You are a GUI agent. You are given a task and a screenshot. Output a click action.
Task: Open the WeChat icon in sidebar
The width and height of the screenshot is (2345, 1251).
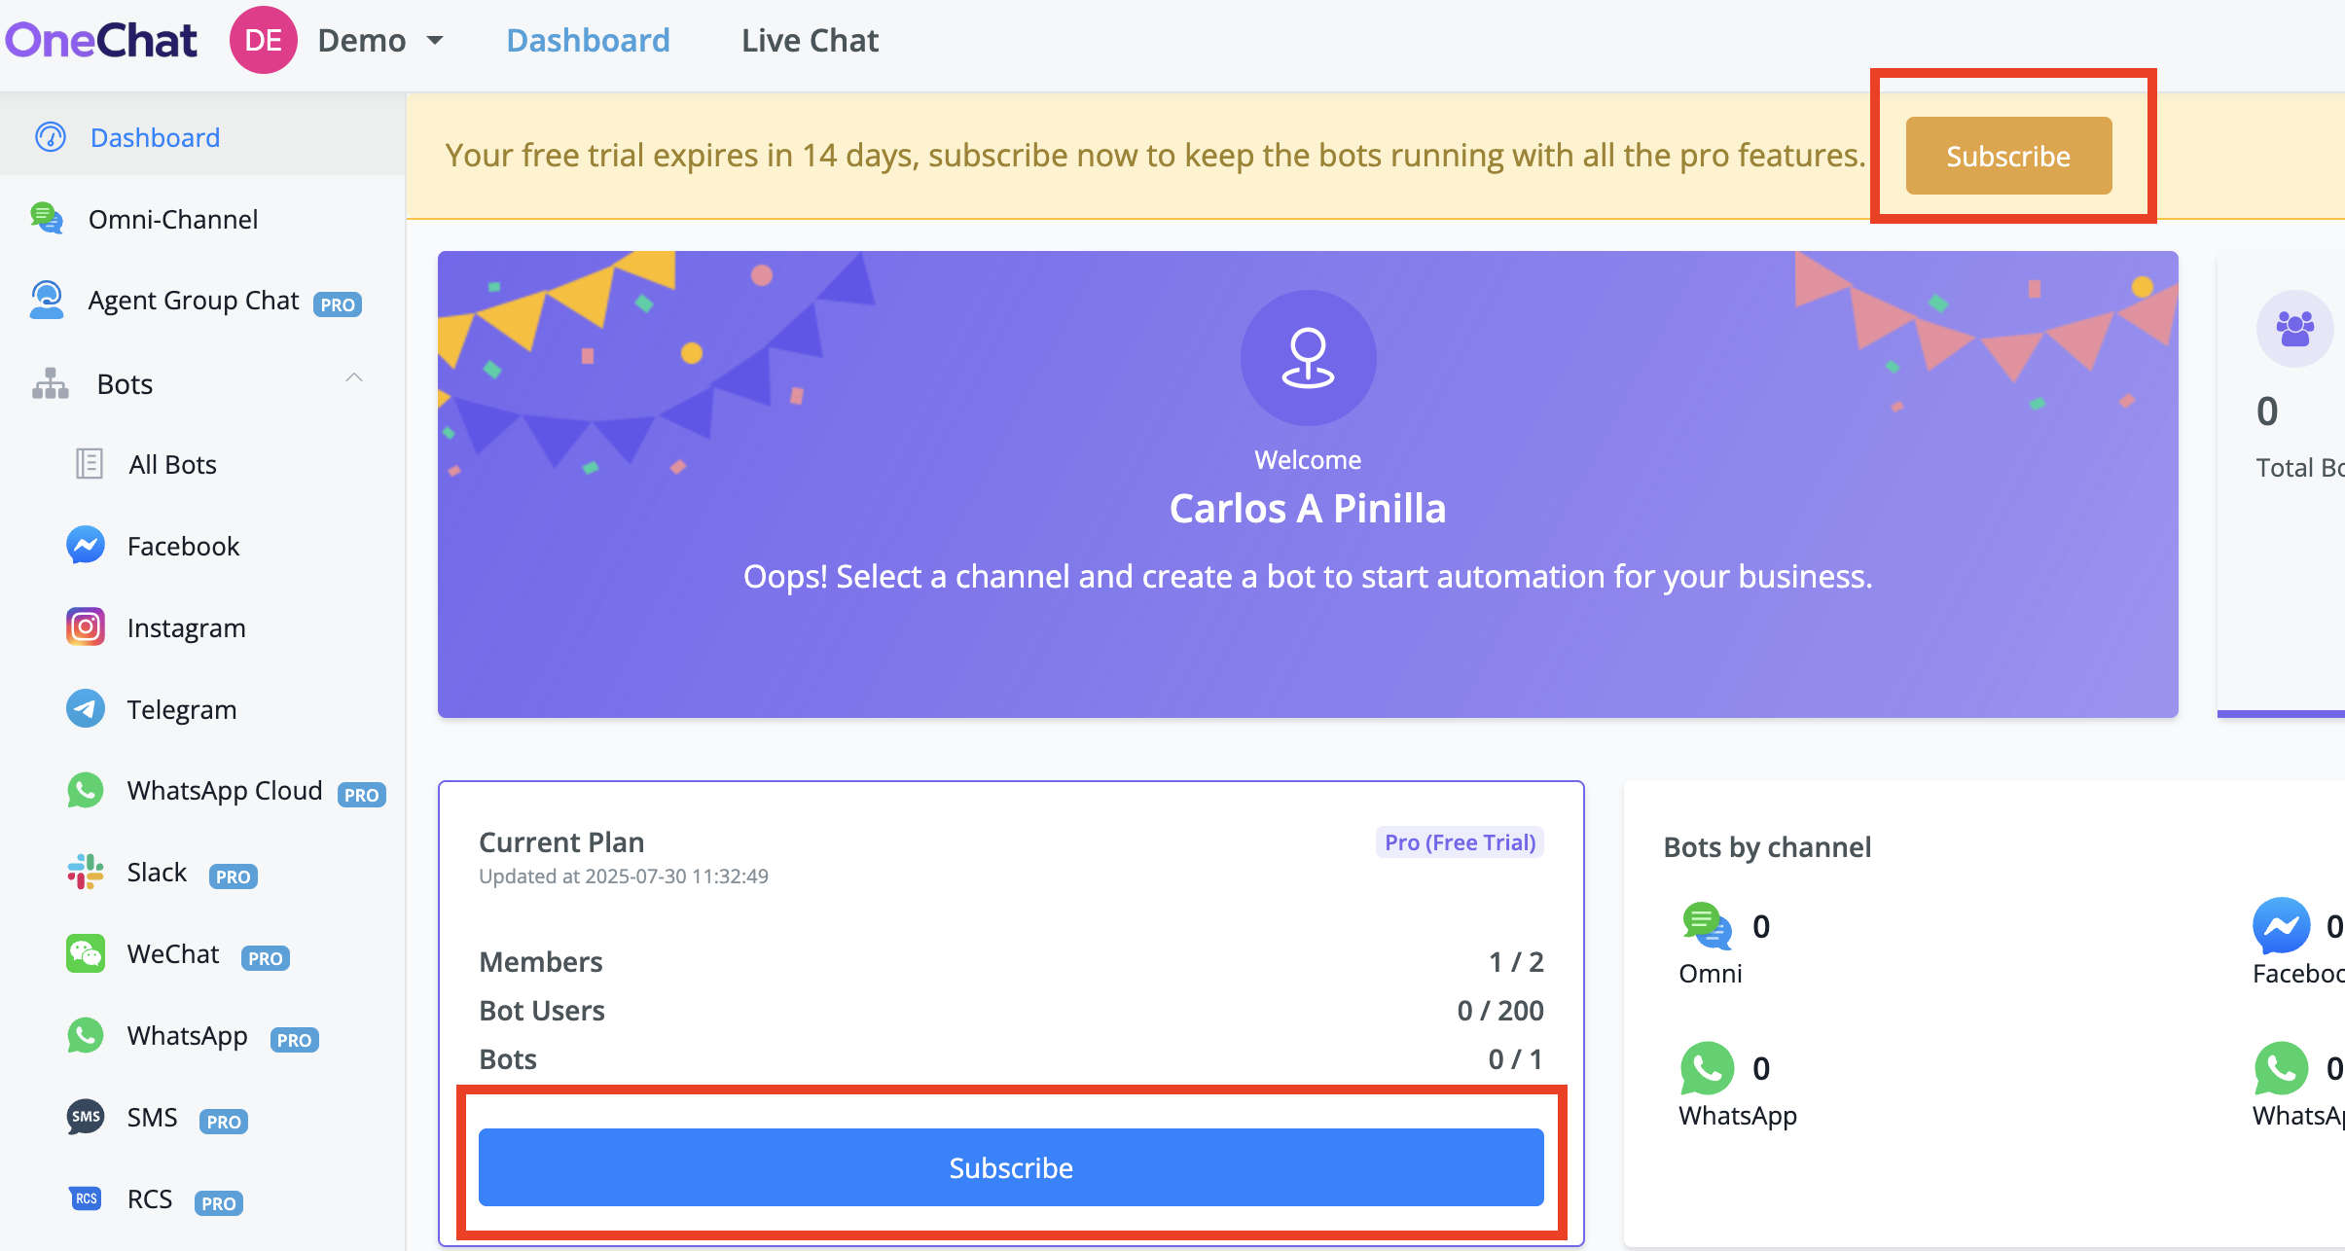coord(86,954)
